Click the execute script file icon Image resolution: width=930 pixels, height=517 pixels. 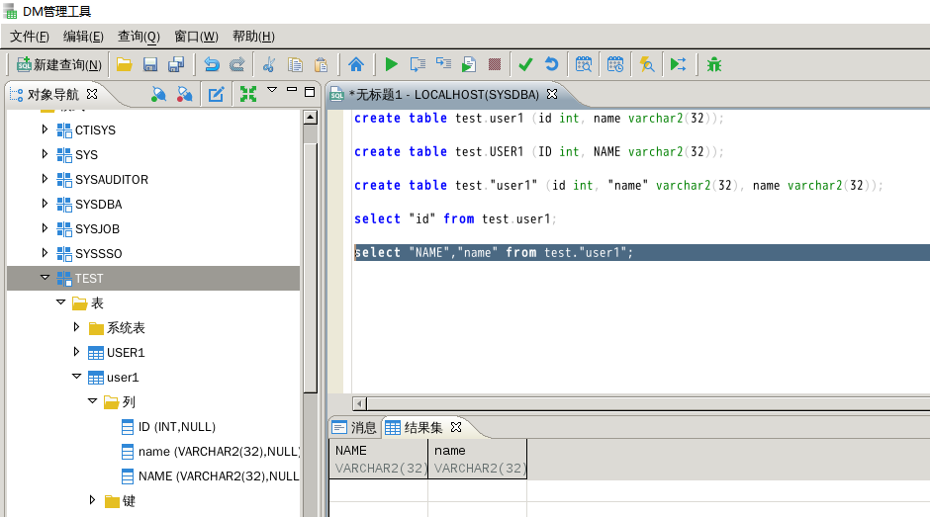(x=469, y=64)
